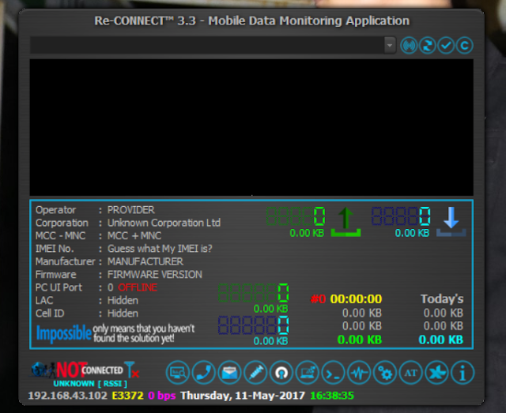This screenshot has width=506, height=413.
Task: Click the laptop with chart icon
Action: [x=308, y=373]
